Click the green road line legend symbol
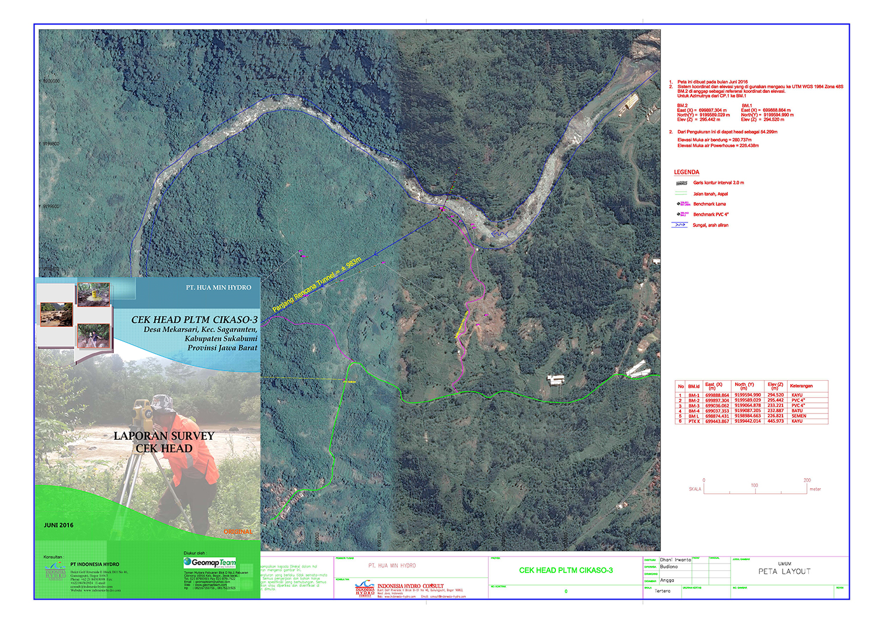Screen dimensions: 876x623 (681, 194)
